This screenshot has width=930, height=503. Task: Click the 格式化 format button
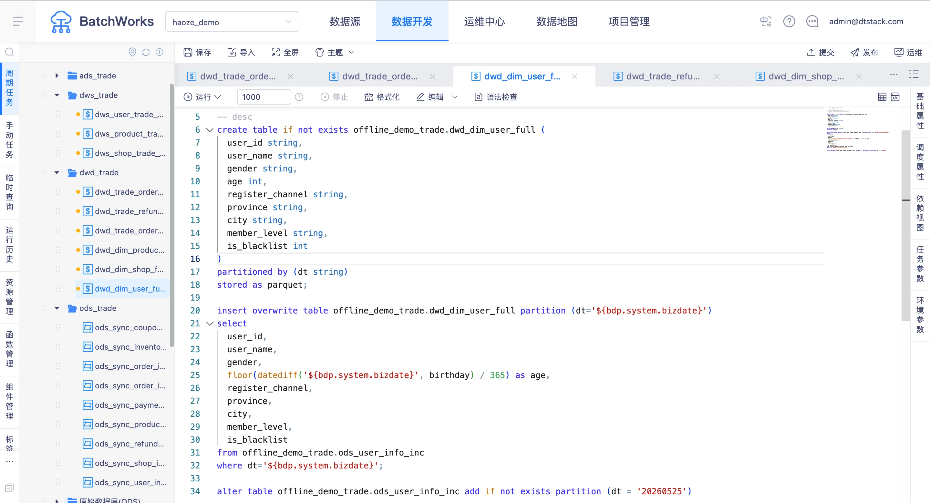tap(382, 97)
